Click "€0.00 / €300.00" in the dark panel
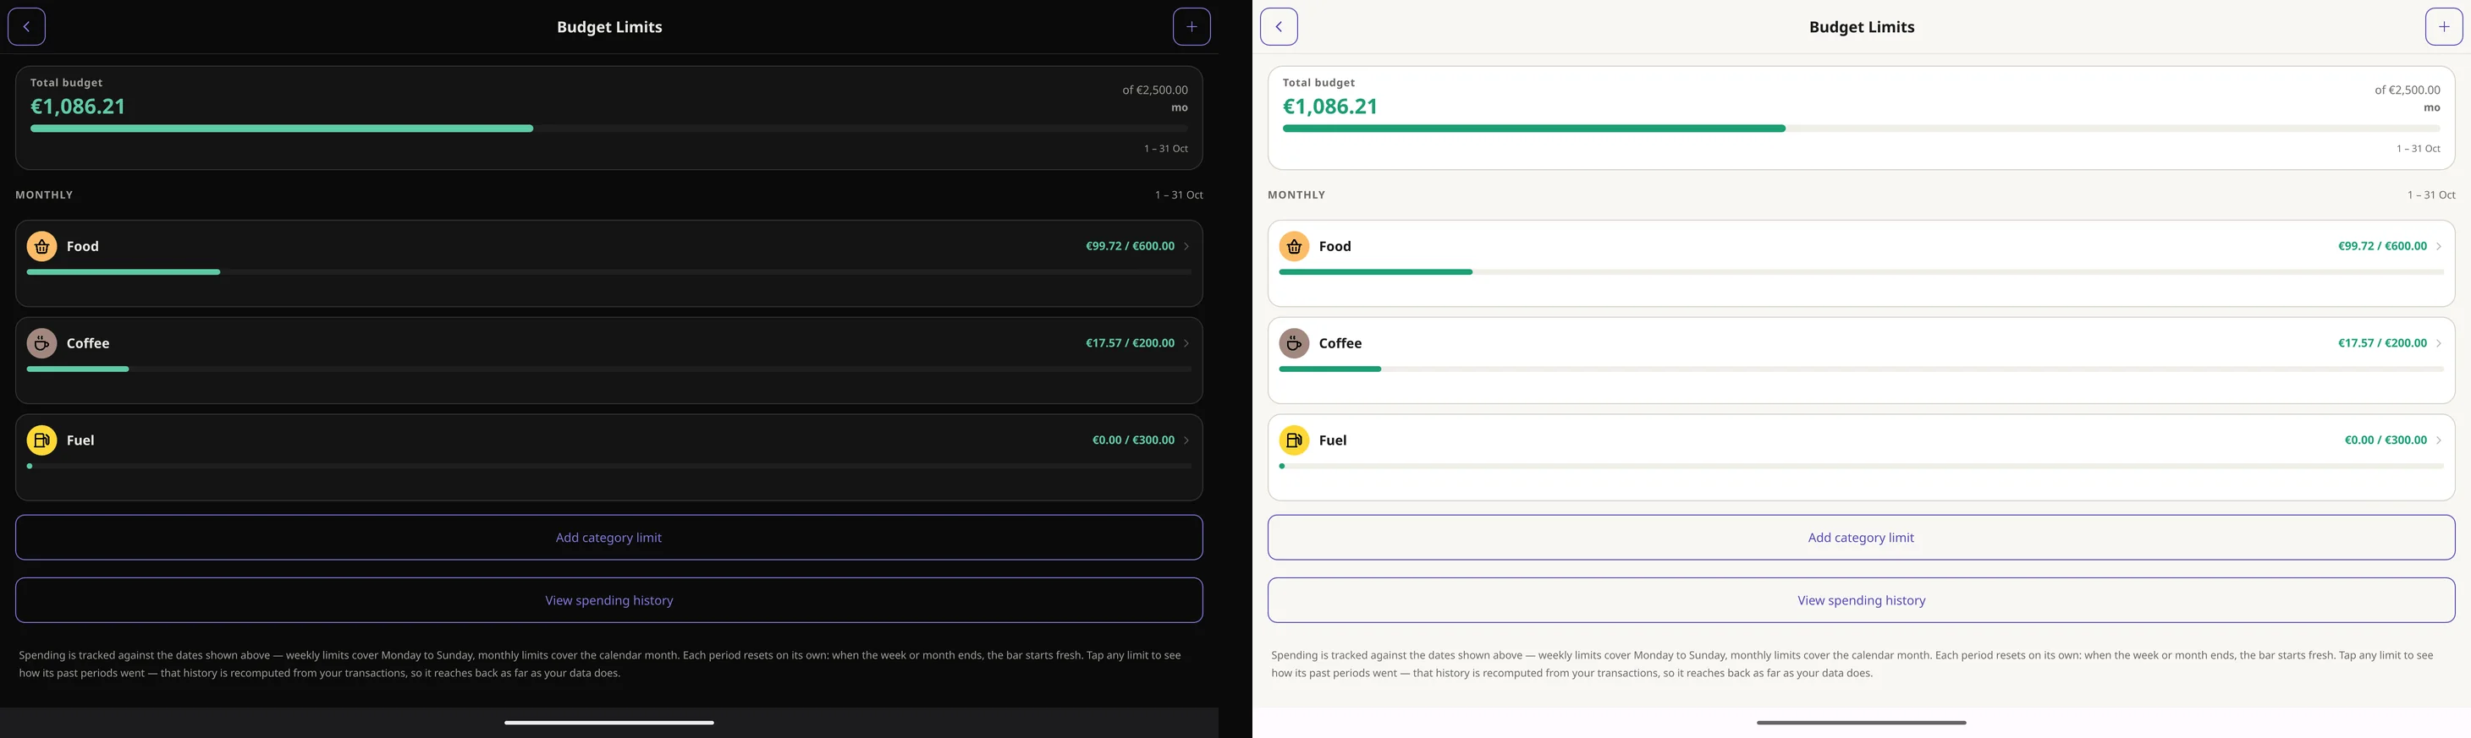The image size is (2471, 738). [x=1133, y=440]
